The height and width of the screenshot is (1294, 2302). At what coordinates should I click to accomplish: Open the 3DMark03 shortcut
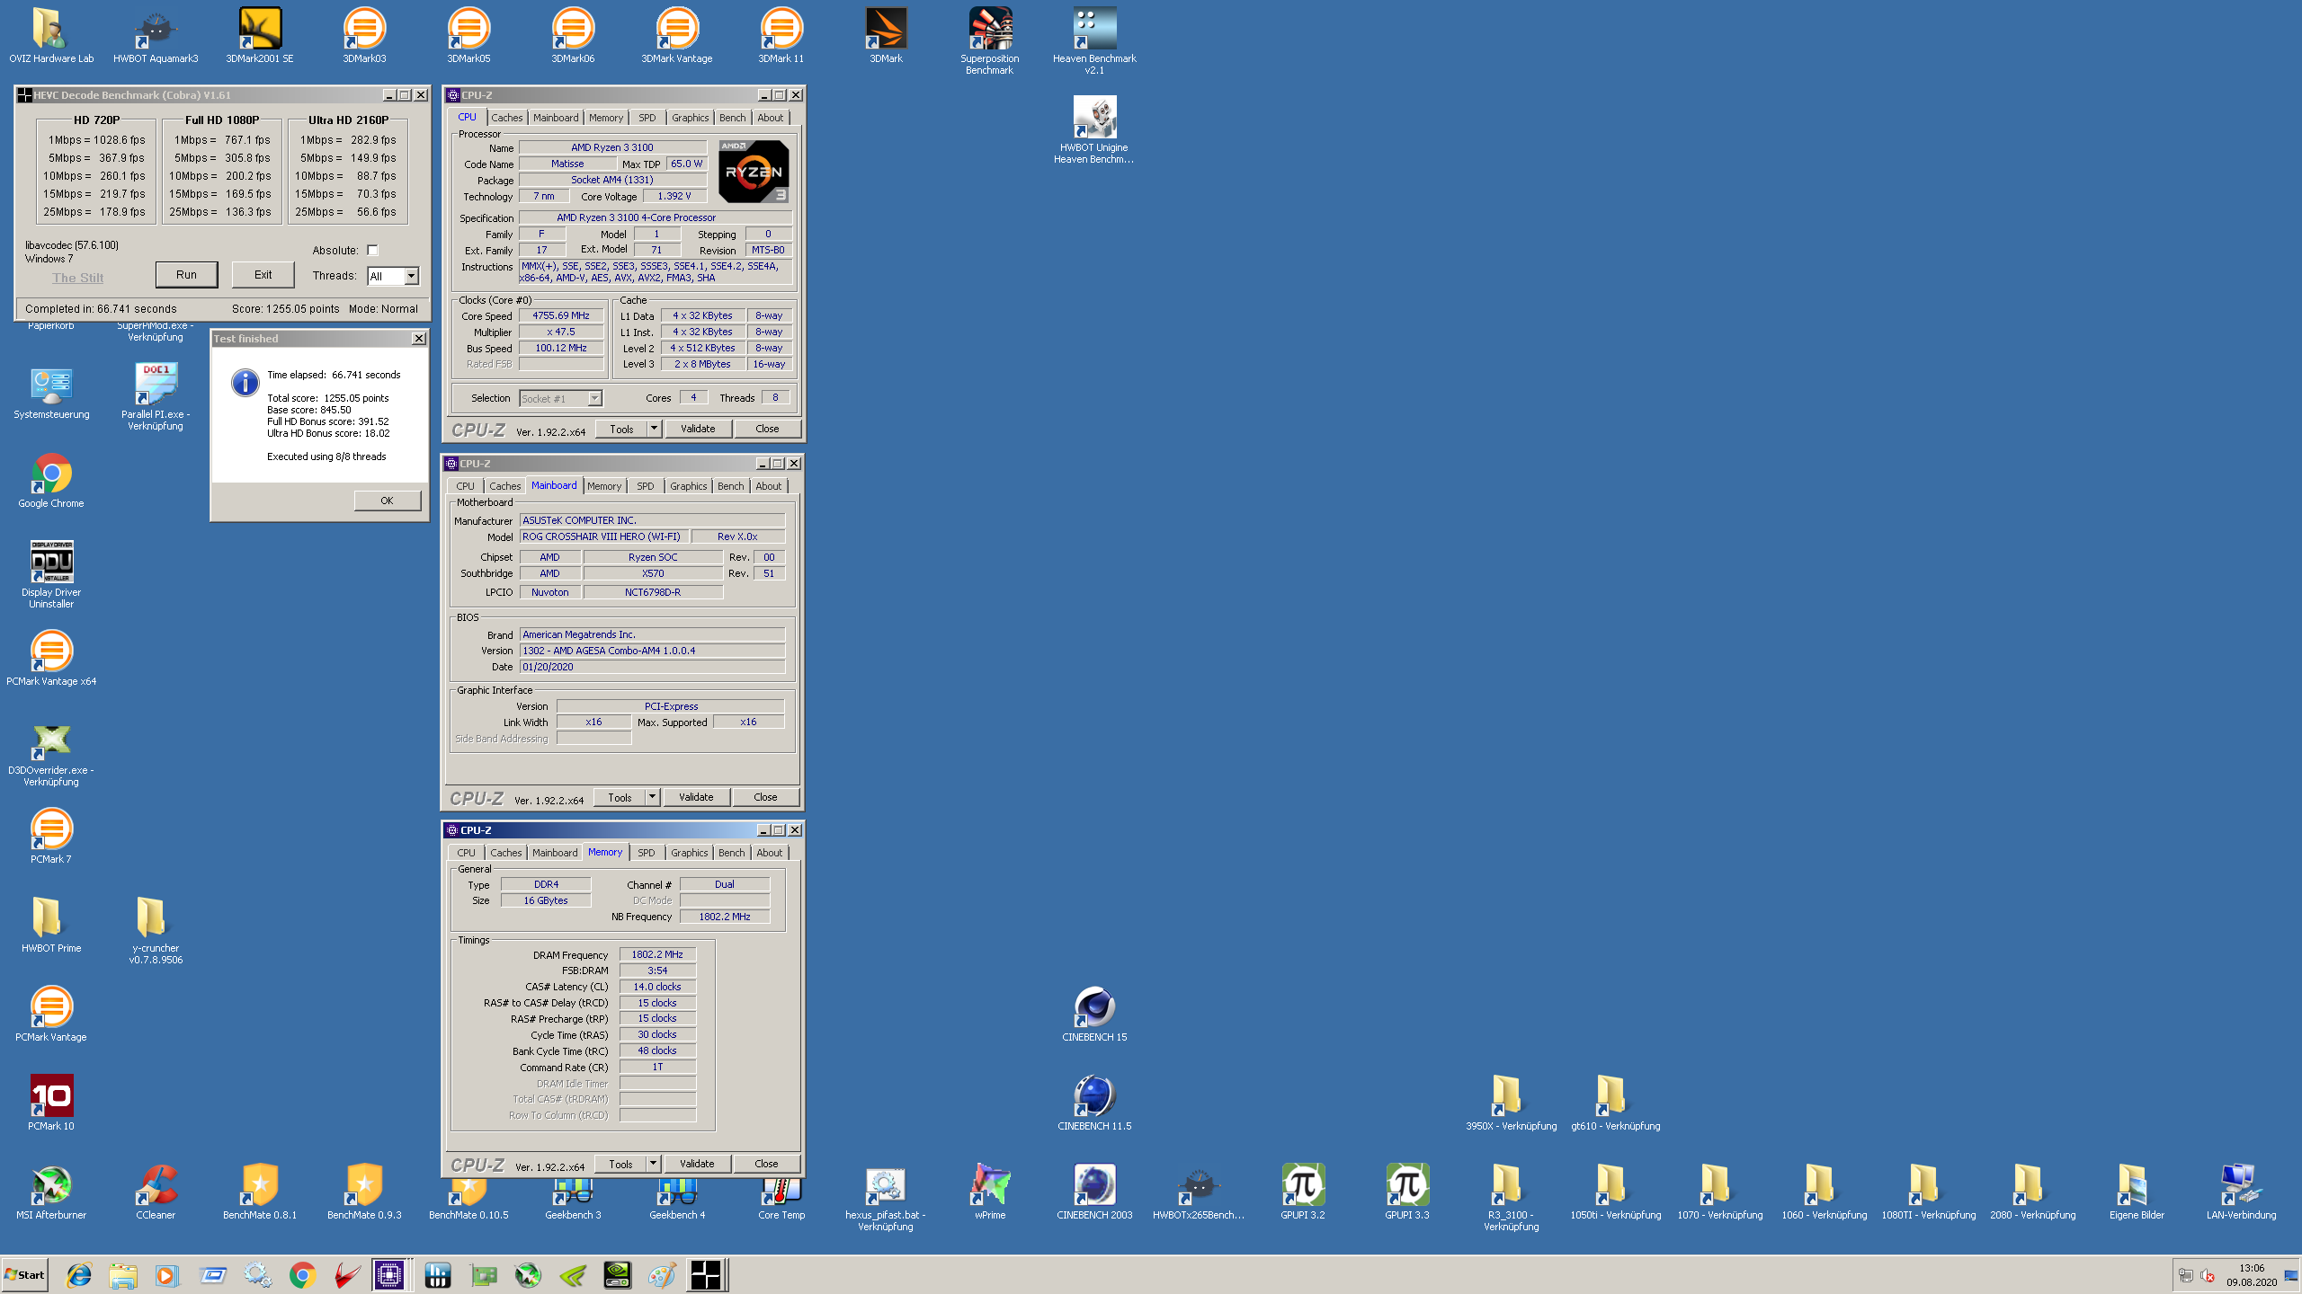click(364, 35)
